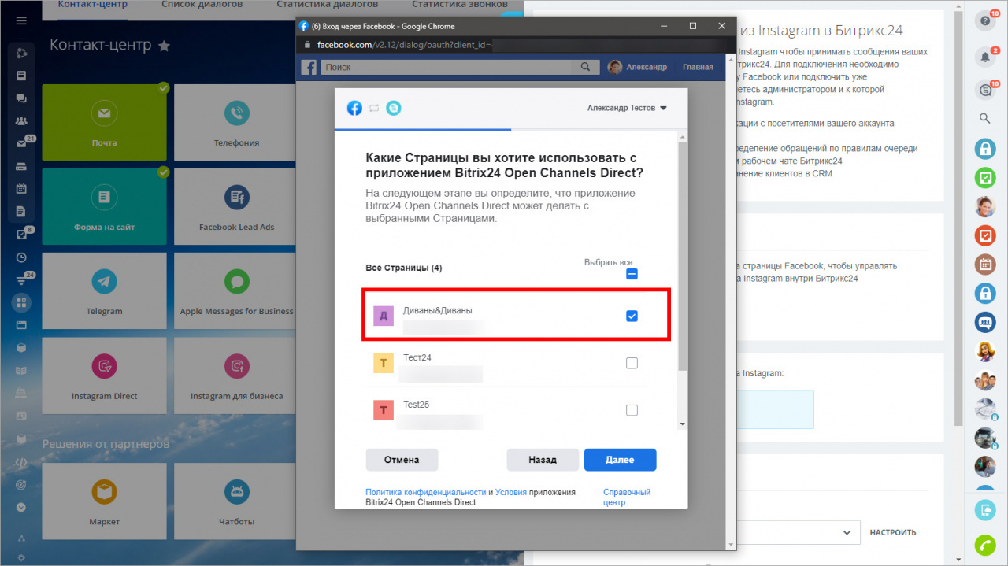Open the Форма на сайт tile
Screen dimensions: 1008x566
104,206
